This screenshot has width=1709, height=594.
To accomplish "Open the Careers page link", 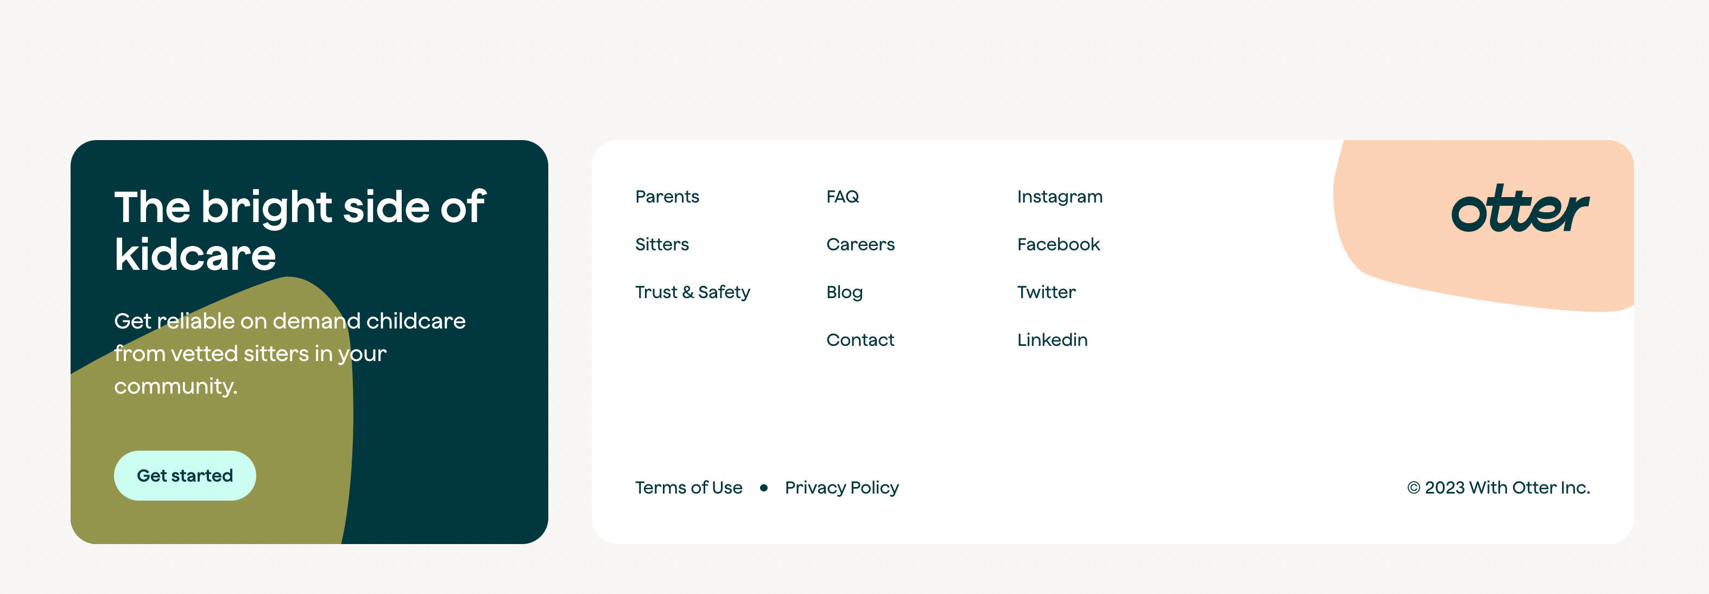I will pyautogui.click(x=860, y=244).
